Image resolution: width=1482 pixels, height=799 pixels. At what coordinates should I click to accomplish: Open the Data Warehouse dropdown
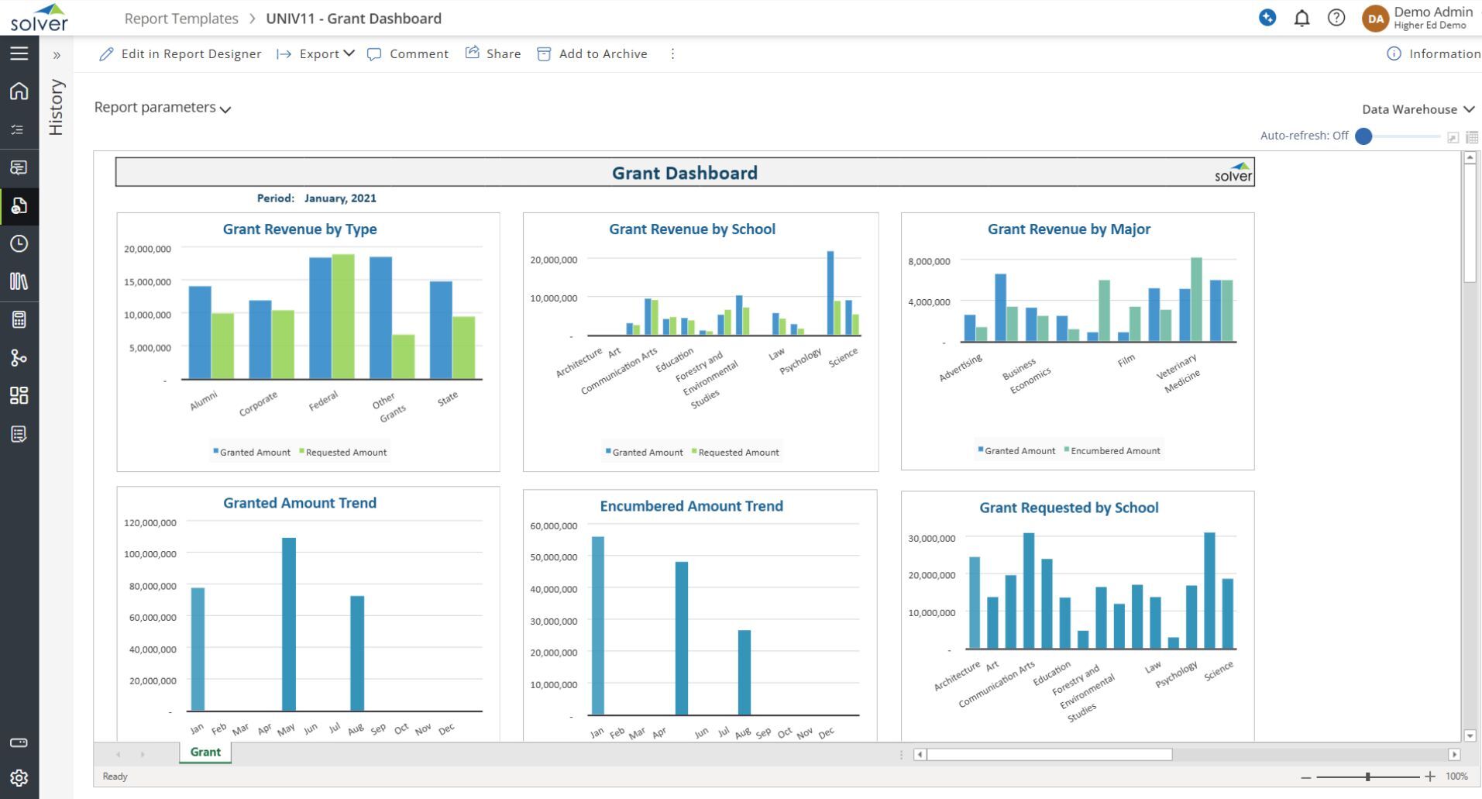pos(1418,109)
